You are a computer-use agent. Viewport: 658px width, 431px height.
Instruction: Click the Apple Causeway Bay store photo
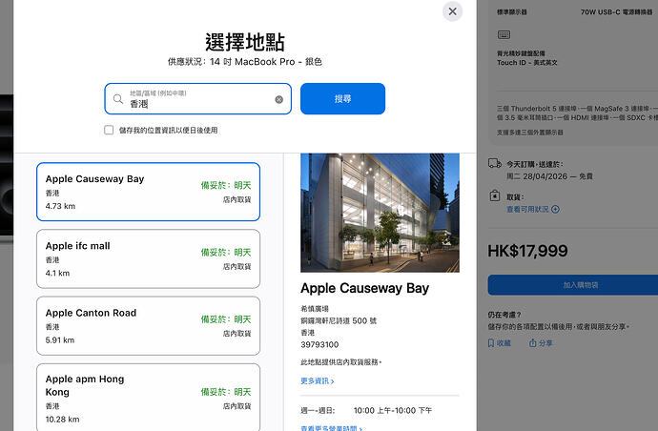click(380, 213)
